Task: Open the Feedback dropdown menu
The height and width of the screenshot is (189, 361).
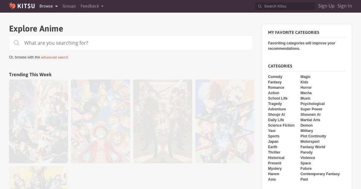Action: click(x=92, y=6)
